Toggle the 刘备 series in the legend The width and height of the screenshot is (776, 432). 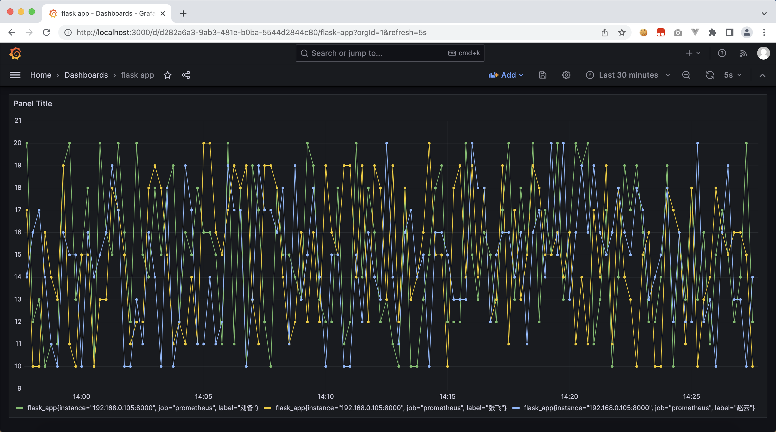tap(143, 408)
